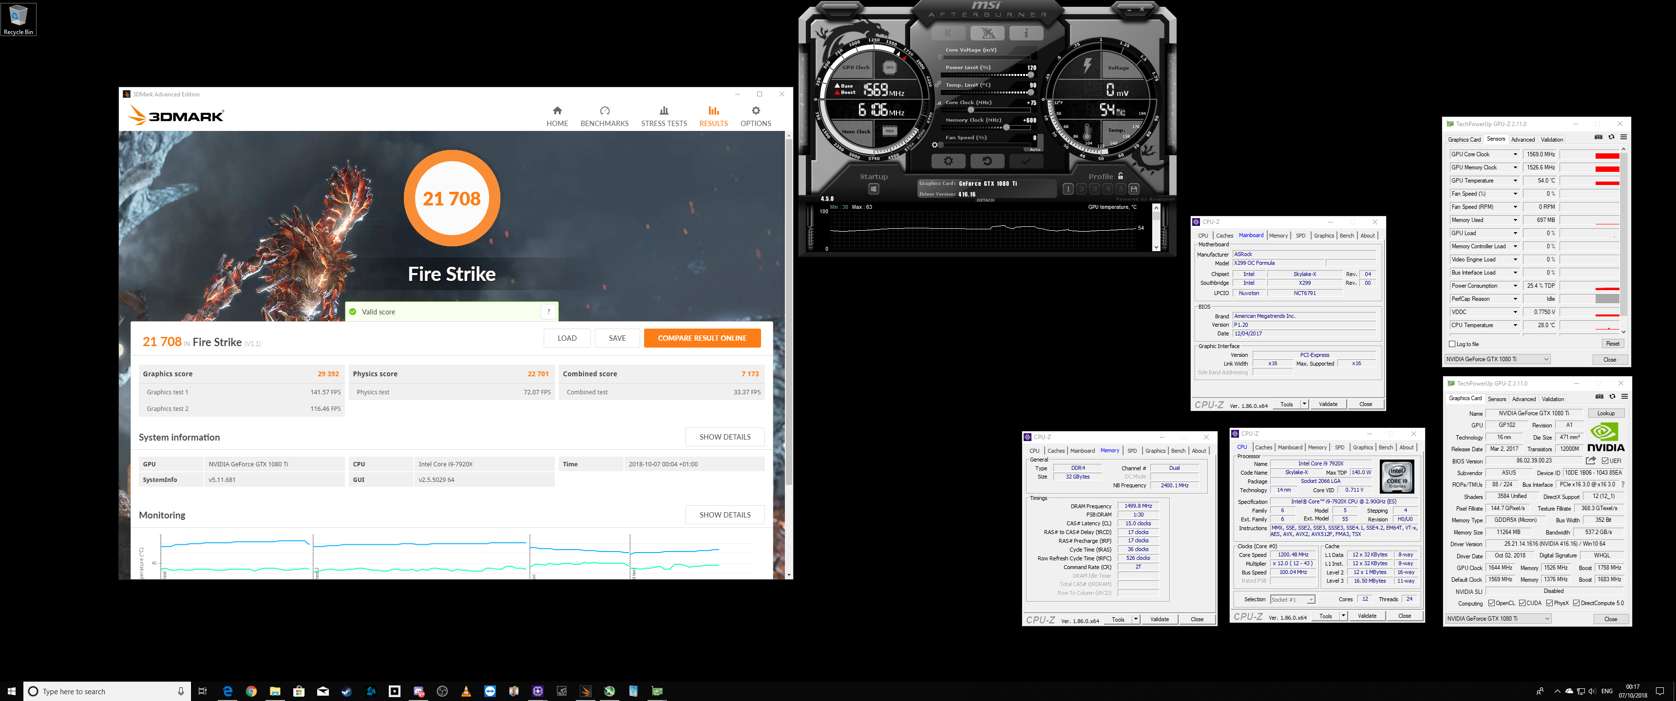The height and width of the screenshot is (701, 1676).
Task: Expand the Memory Used sensor dropdown
Action: click(x=1515, y=220)
